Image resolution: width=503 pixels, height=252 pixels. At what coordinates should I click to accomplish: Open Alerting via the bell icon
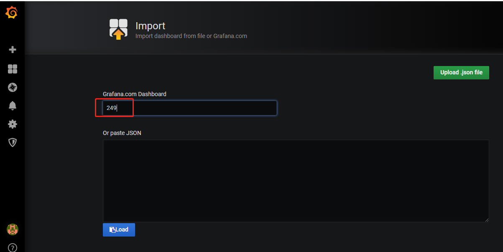coord(12,106)
